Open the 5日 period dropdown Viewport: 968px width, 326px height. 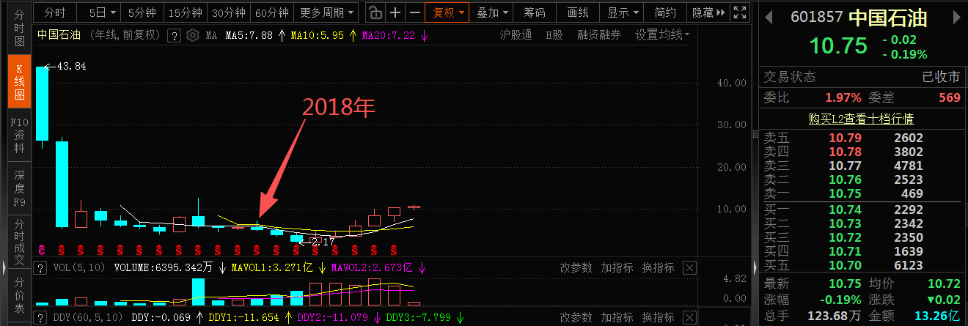102,12
